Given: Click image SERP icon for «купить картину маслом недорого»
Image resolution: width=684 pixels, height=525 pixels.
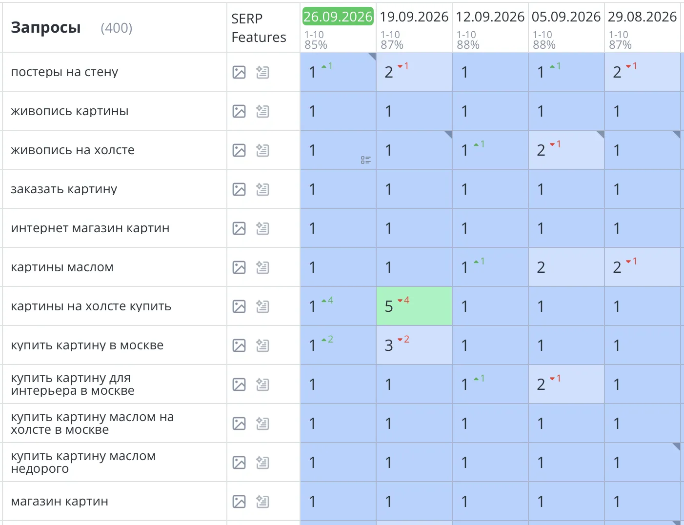Looking at the screenshot, I should [239, 463].
